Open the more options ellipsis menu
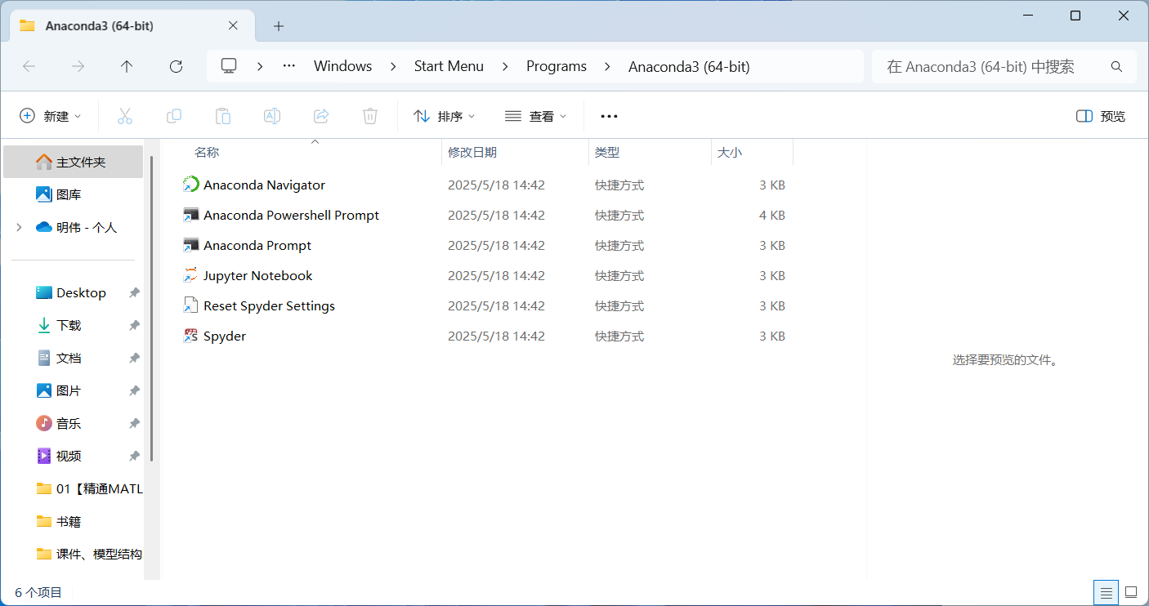The image size is (1149, 606). pos(609,116)
